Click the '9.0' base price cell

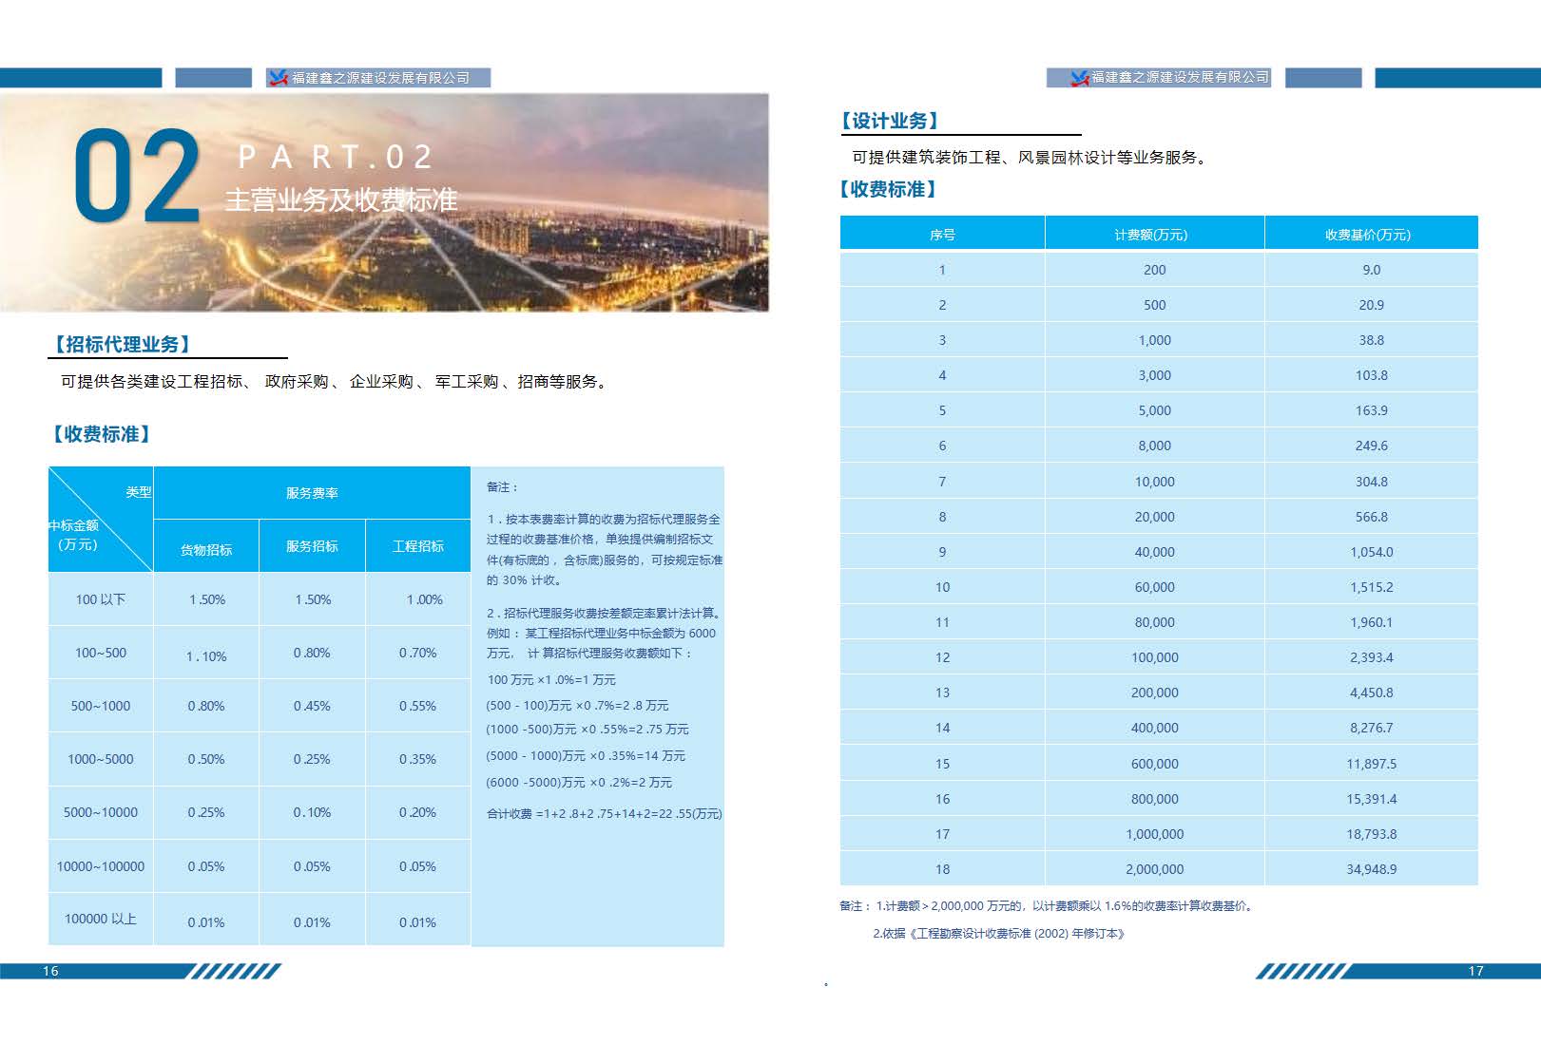coord(1371,270)
